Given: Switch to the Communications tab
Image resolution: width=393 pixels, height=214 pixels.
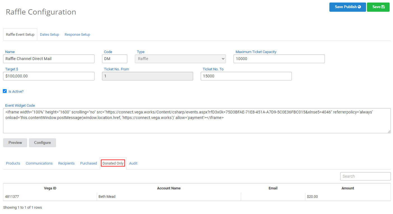Looking at the screenshot, I should [x=39, y=163].
